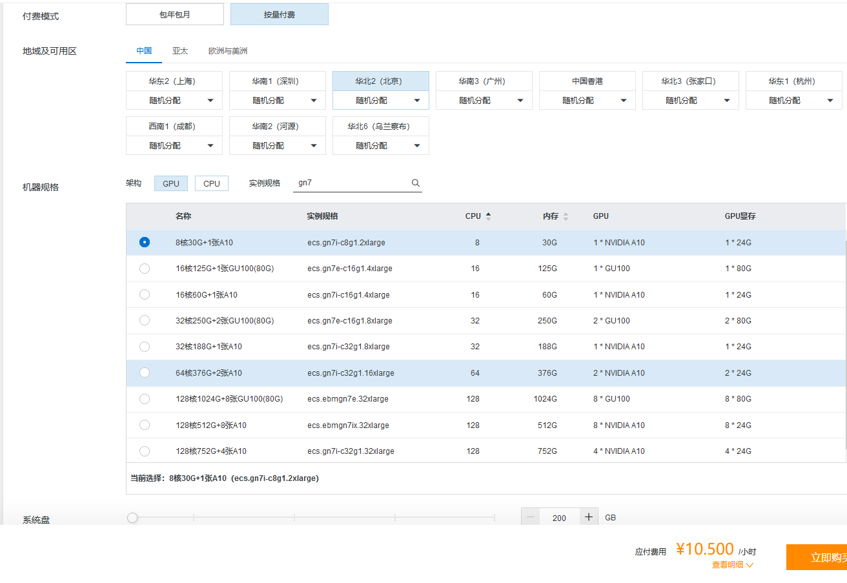Switch to the 欧洲与美洲 region tab
The height and width of the screenshot is (583, 847).
click(228, 51)
